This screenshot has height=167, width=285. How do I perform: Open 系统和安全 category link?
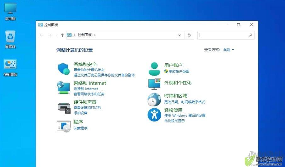pyautogui.click(x=85, y=64)
